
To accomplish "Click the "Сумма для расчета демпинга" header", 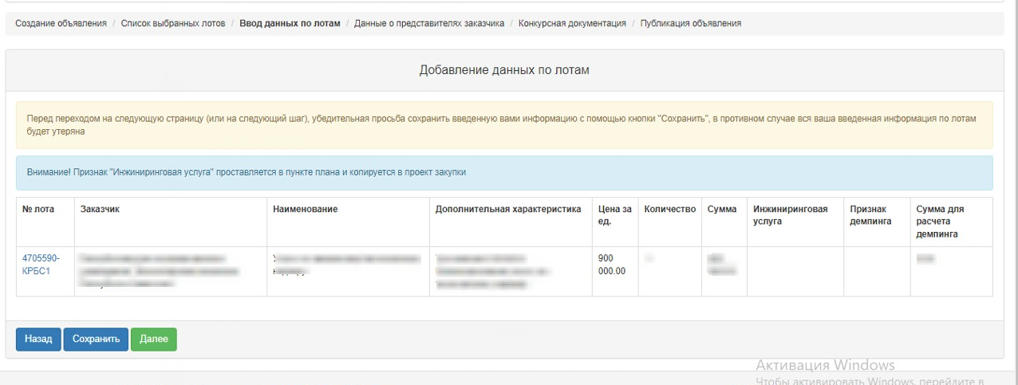I will [x=940, y=222].
